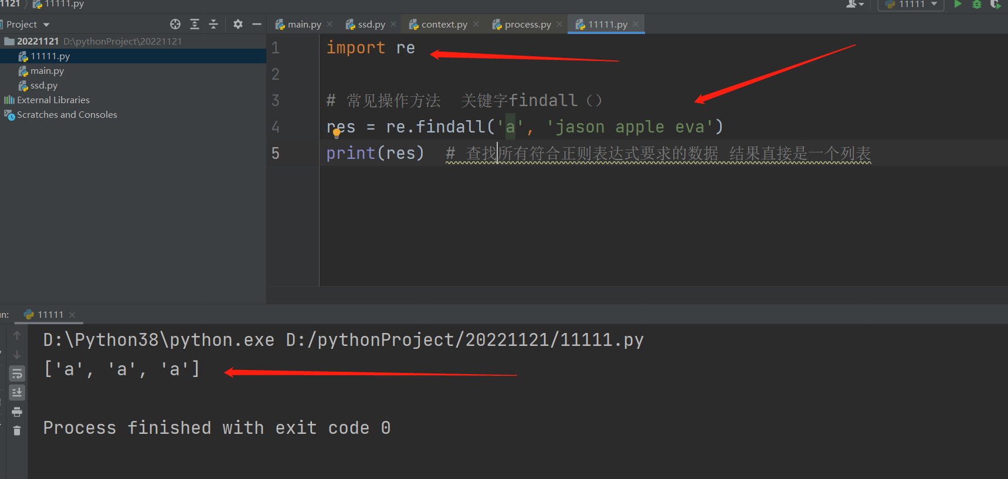
Task: Open Project panel settings gear
Action: [237, 24]
